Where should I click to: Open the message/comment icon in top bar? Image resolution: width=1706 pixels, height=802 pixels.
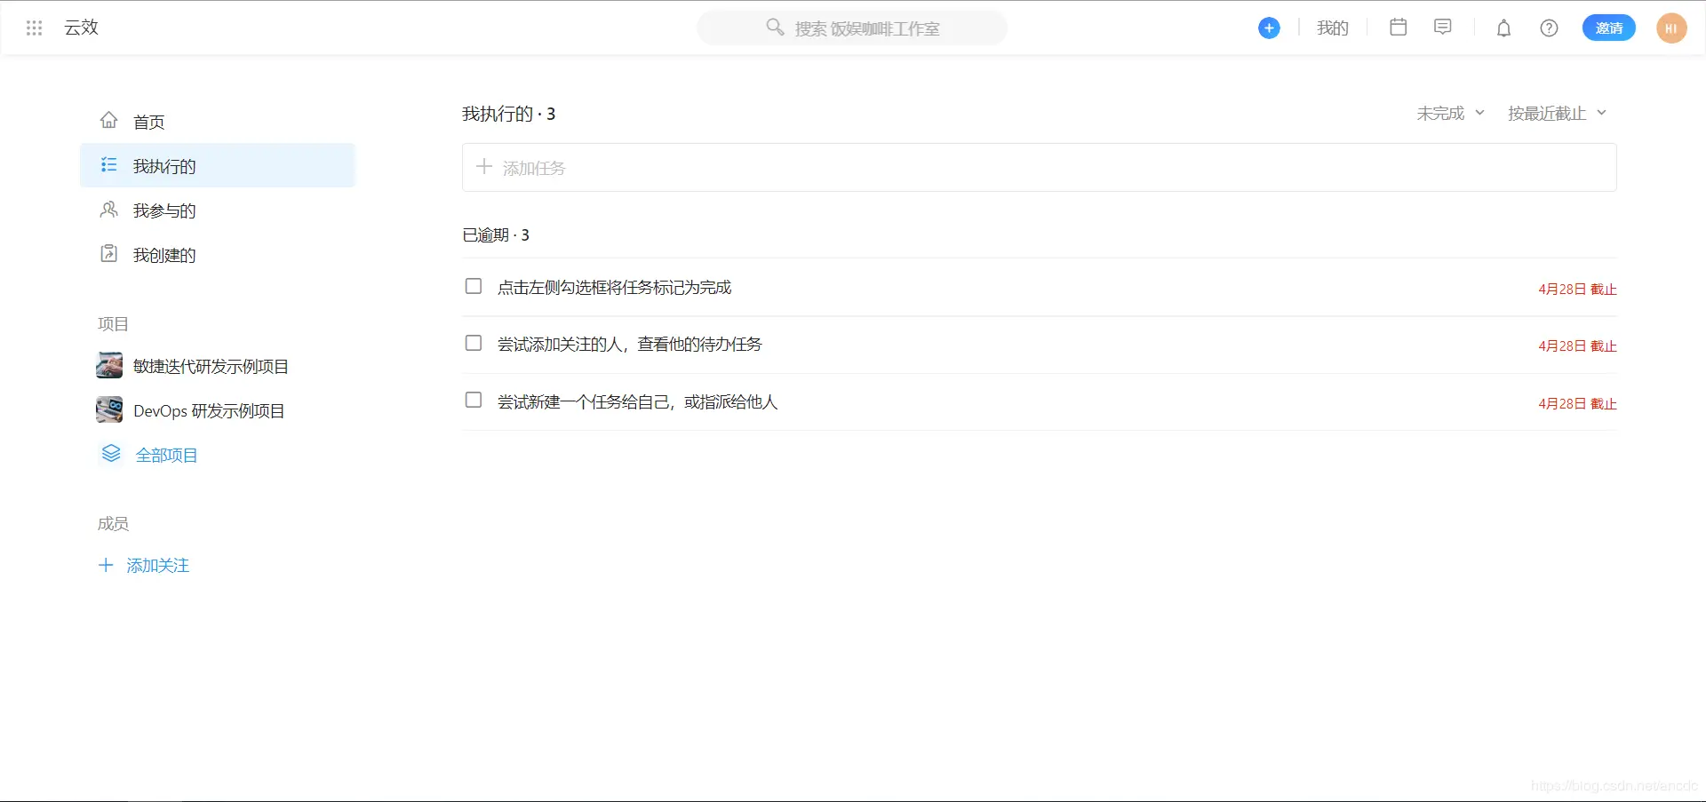pos(1442,28)
